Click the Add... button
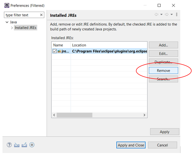Screen dimensions: 193x156 point(163,45)
